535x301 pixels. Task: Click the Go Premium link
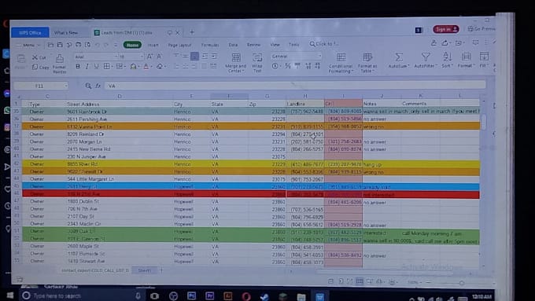481,29
